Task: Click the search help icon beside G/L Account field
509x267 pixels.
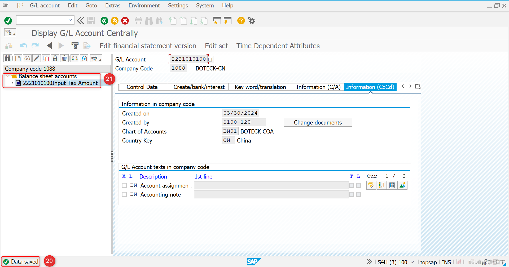Action: click(211, 59)
